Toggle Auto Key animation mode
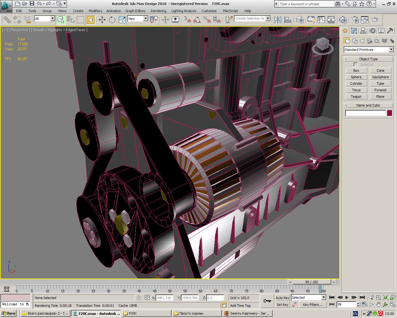Image resolution: width=397 pixels, height=318 pixels. (282, 298)
